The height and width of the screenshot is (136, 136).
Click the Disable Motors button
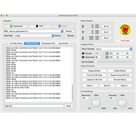click(x=94, y=71)
